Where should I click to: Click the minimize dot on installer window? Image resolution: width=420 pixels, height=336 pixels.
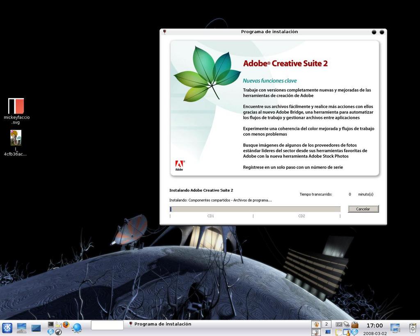click(x=374, y=32)
